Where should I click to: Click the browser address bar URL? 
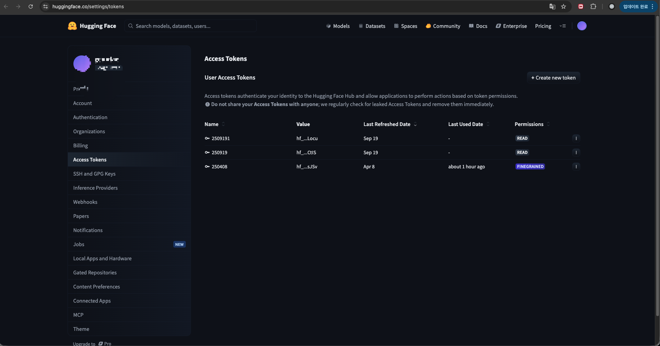tap(88, 7)
